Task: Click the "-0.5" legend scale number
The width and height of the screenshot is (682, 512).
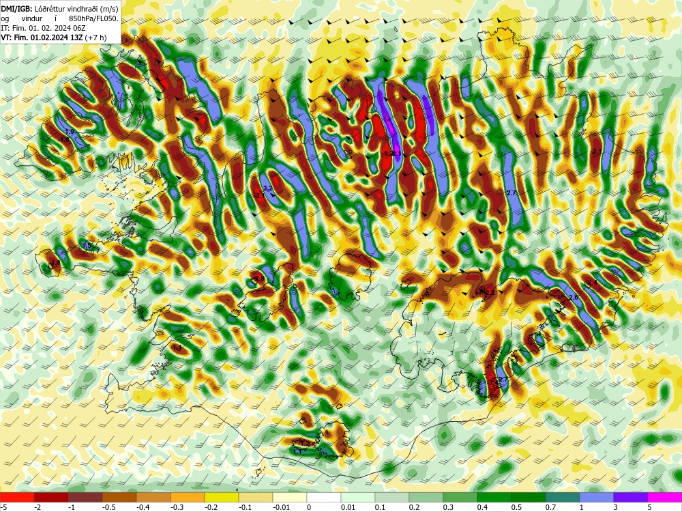Action: 110,507
